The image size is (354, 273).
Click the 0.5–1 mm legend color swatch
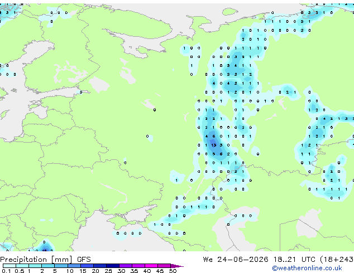point(22,266)
